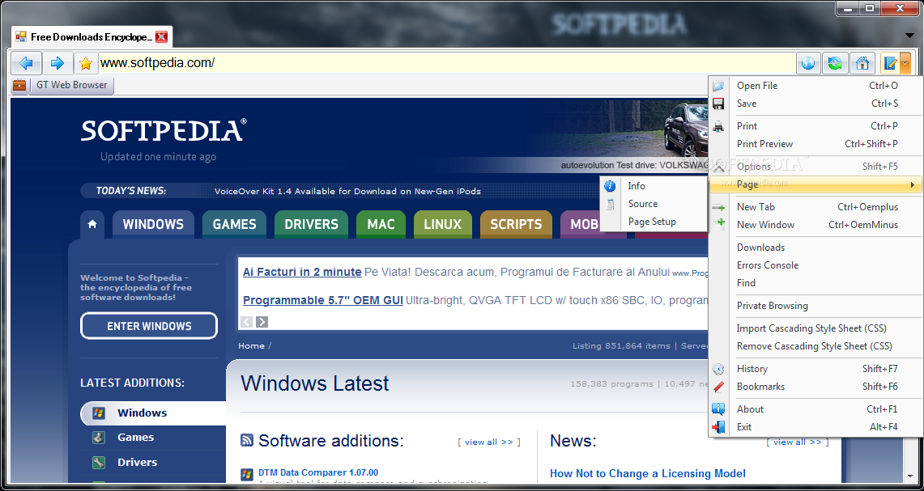Click the RSS icon beside Software additions

[247, 440]
